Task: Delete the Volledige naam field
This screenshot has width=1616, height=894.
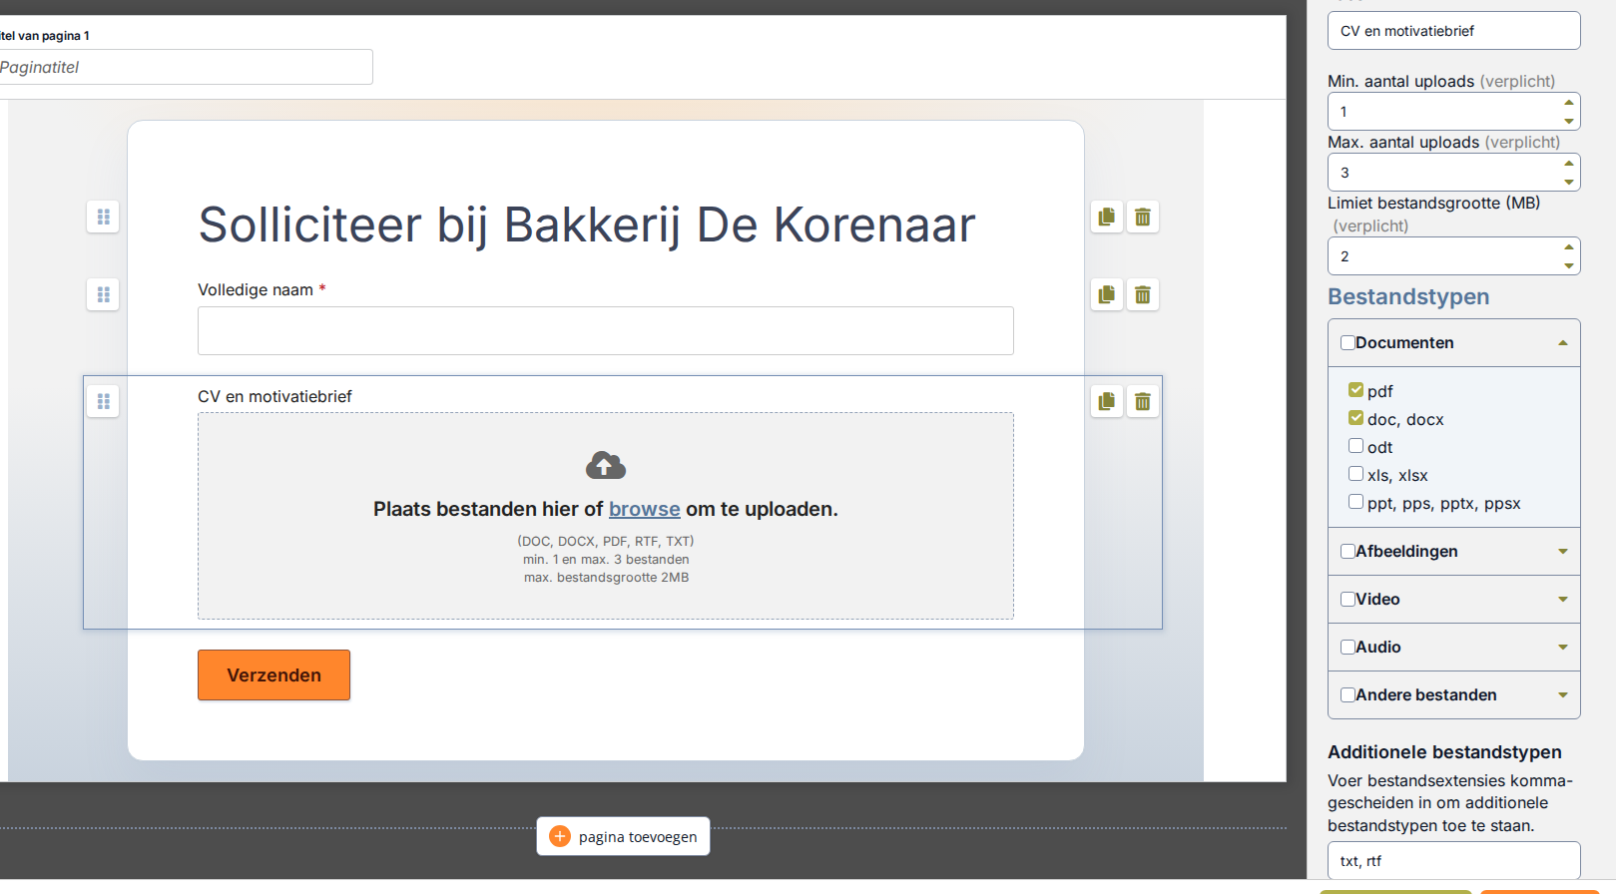Action: point(1143,294)
